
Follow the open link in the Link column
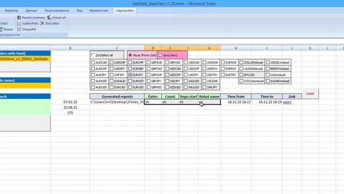pos(287,102)
